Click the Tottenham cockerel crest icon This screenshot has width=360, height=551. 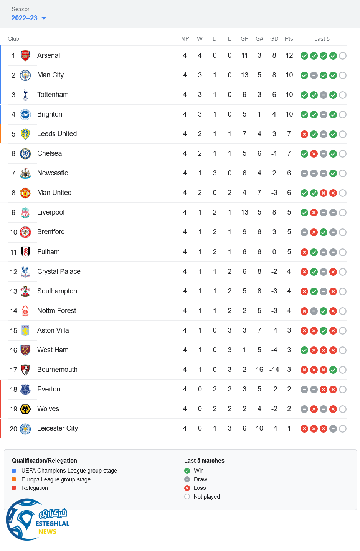pyautogui.click(x=25, y=95)
